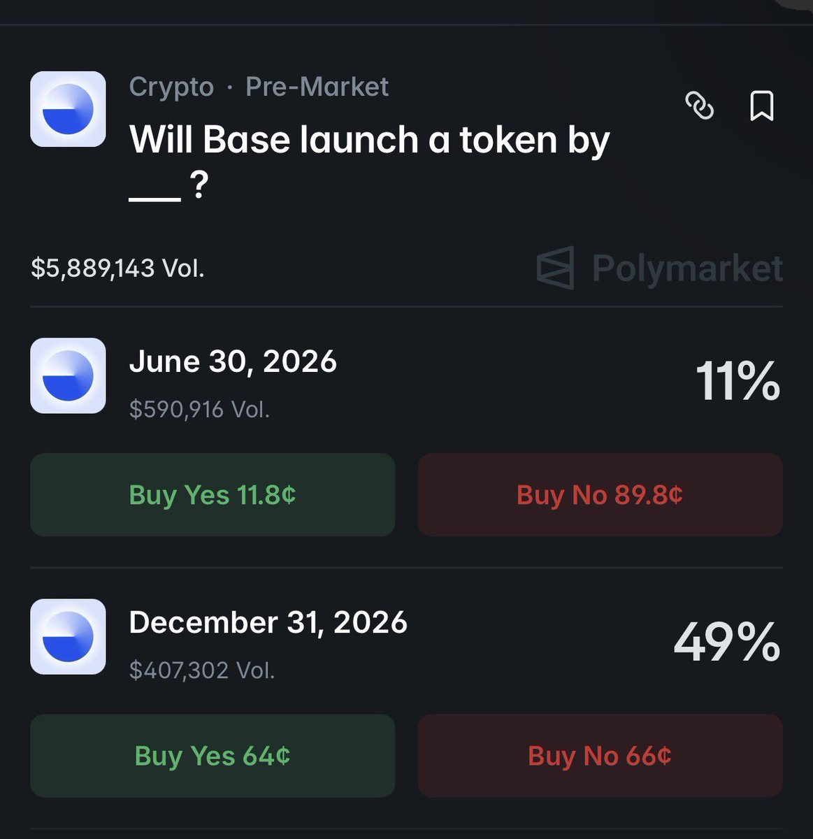Image resolution: width=813 pixels, height=839 pixels.
Task: Buy No at 66¢ for December 31
Action: point(600,755)
